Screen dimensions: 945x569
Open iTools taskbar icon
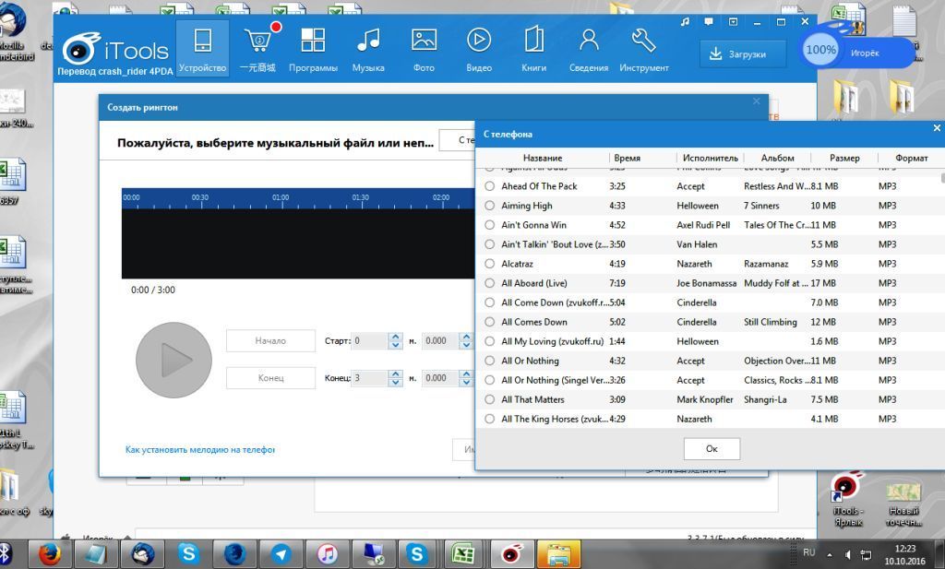click(511, 553)
